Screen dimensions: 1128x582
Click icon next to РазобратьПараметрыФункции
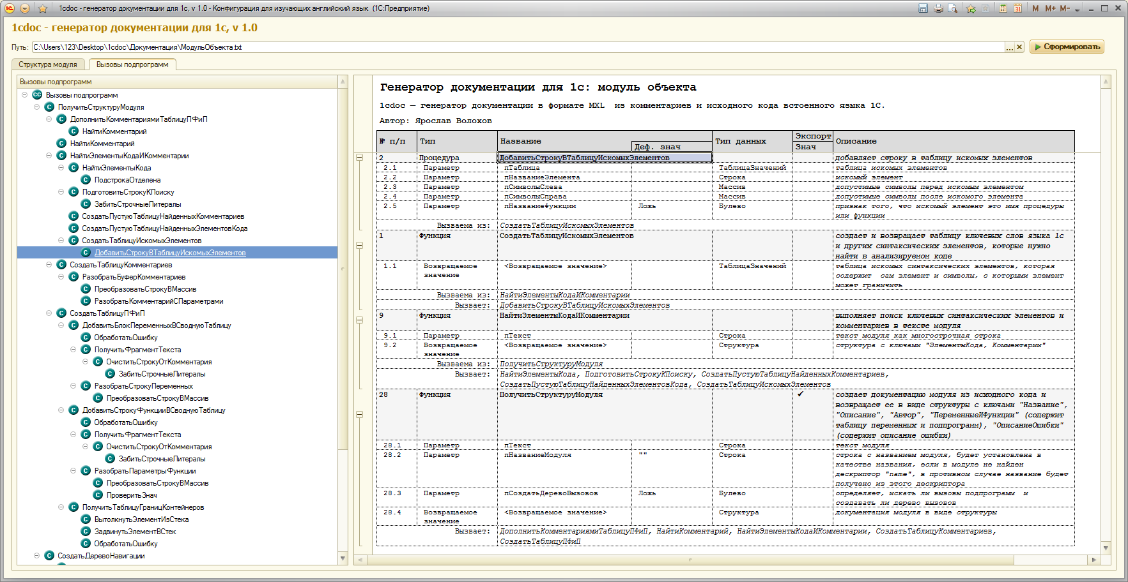(86, 471)
